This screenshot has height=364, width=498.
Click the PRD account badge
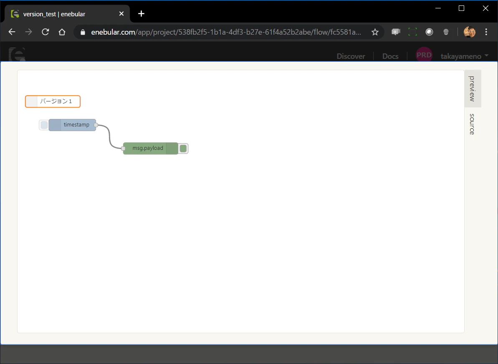coord(424,55)
